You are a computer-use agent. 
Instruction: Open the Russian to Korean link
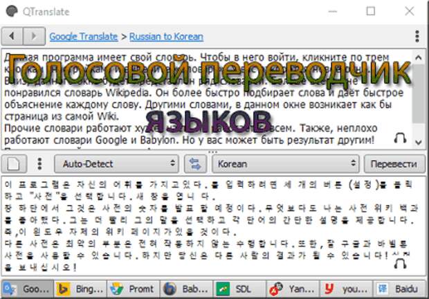[166, 36]
